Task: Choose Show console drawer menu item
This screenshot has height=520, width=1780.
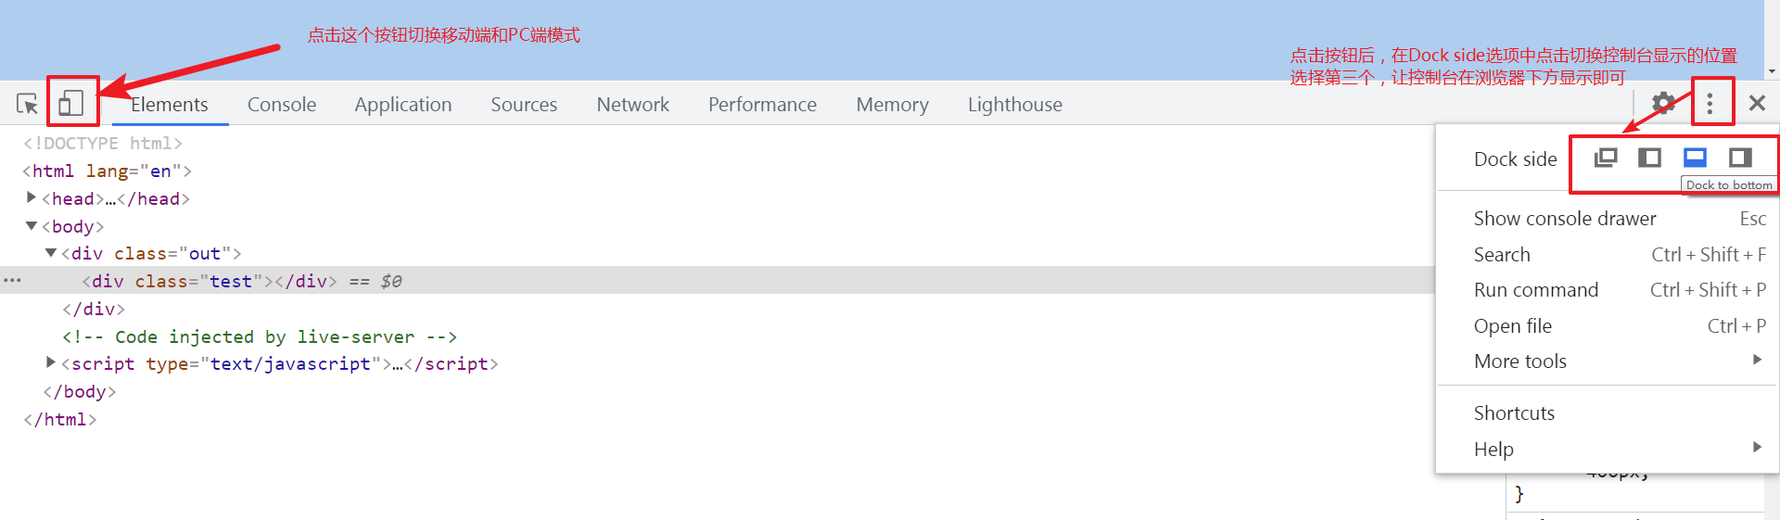Action: point(1565,219)
